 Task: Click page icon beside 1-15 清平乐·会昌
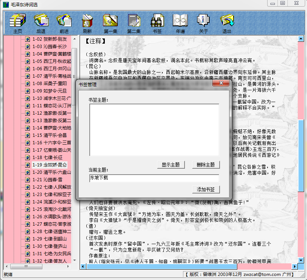click(27, 135)
